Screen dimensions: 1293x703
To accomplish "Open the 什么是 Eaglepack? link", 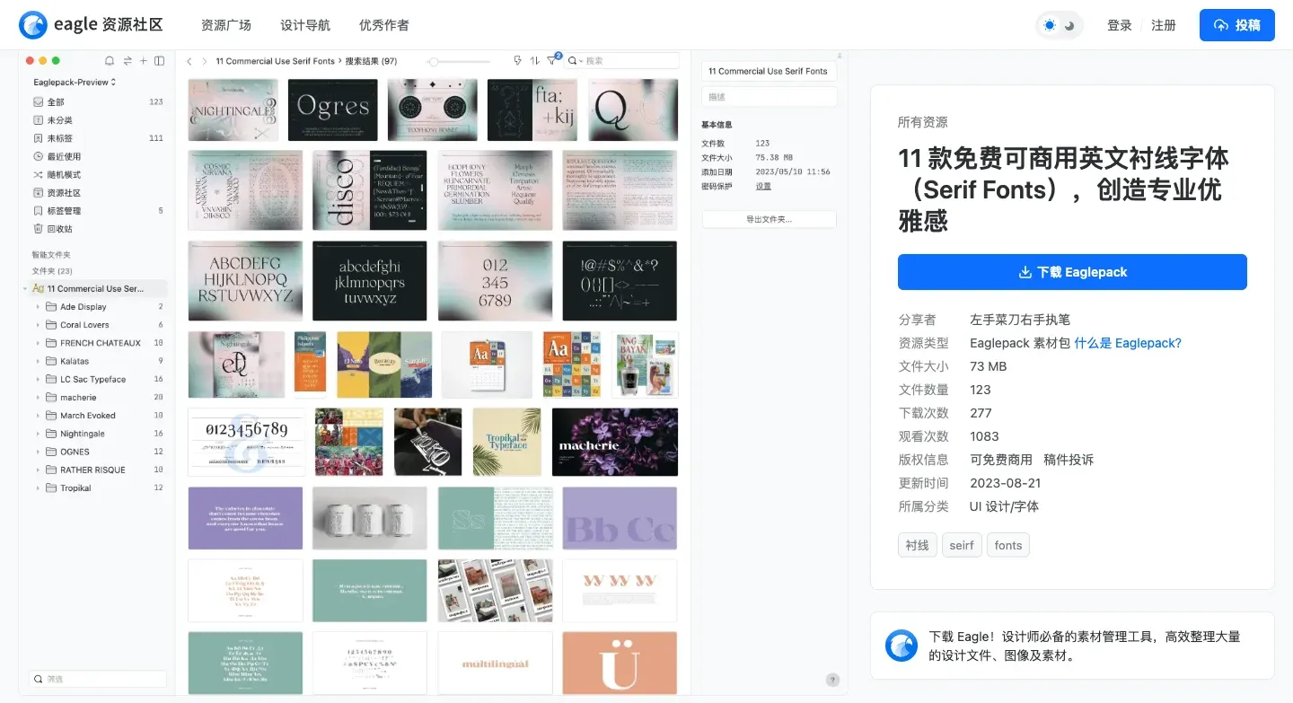I will click(1128, 343).
